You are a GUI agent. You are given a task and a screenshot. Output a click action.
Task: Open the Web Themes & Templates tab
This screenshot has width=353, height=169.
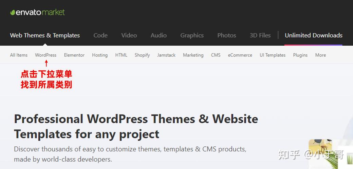pyautogui.click(x=45, y=35)
